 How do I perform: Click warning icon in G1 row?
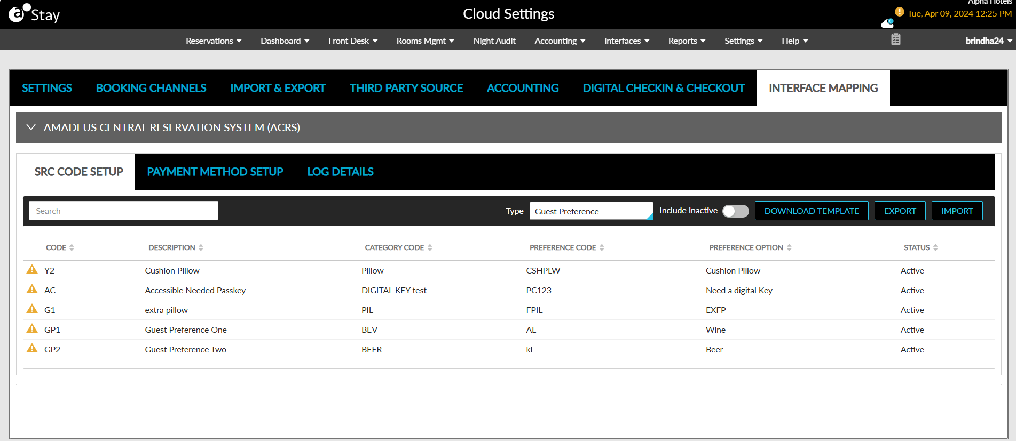[x=32, y=309]
